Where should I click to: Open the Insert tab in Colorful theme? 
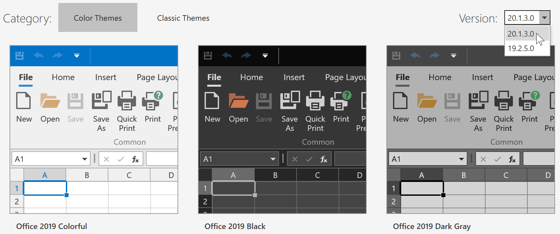106,77
